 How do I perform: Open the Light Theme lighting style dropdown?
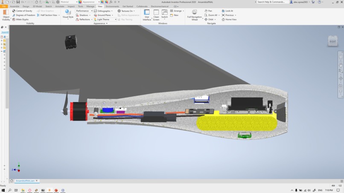click(x=105, y=20)
